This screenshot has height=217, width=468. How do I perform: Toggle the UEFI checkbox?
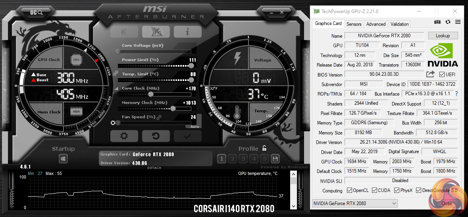click(442, 74)
